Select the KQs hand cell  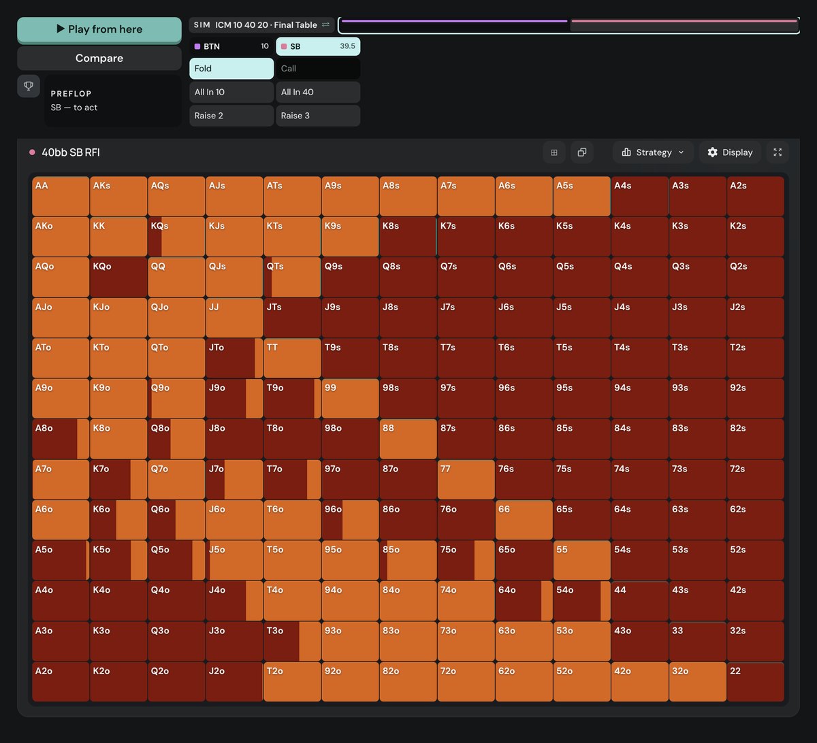[176, 237]
